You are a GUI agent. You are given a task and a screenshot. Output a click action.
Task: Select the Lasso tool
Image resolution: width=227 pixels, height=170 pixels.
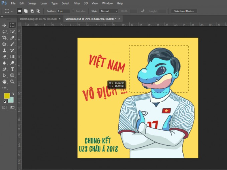(x=4, y=32)
